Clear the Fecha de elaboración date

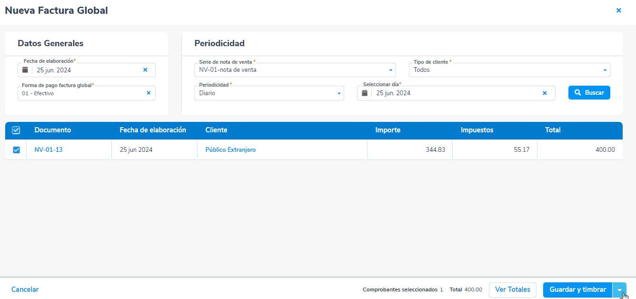click(145, 70)
